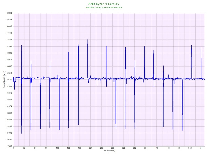Viewport: 208px width, 156px height.
Task: Click the machine name line 'LAPTOP-8OH685K9'
Action: tap(104, 7)
